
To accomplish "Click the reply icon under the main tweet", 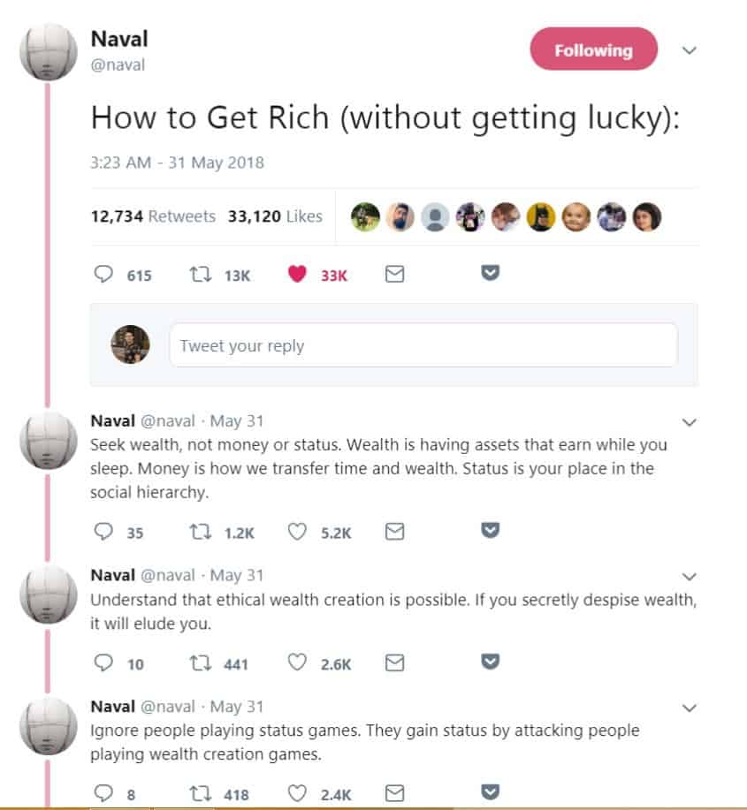I will click(103, 274).
